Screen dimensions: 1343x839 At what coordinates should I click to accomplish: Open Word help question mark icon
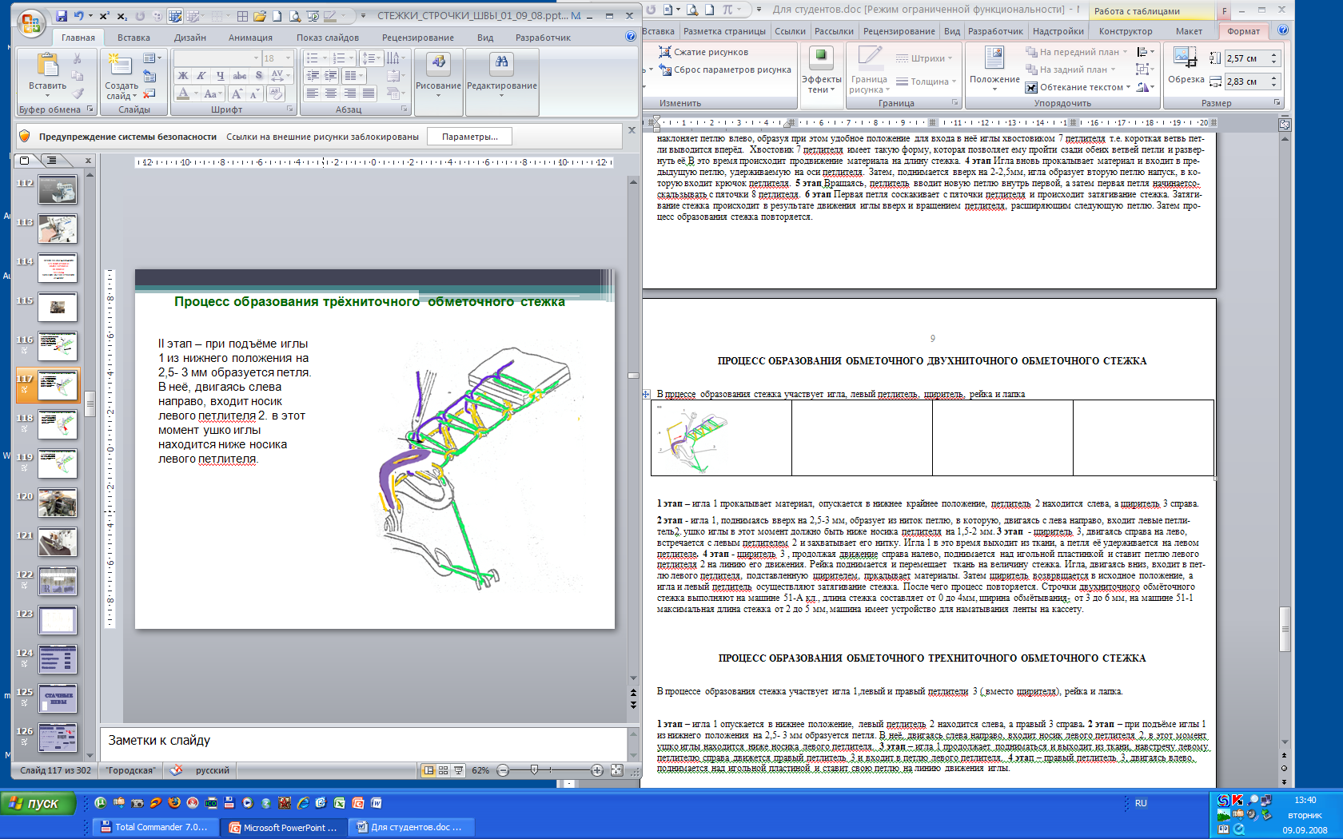1283,30
